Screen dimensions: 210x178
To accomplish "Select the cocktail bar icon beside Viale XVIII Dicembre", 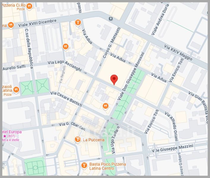I will point(78,22).
